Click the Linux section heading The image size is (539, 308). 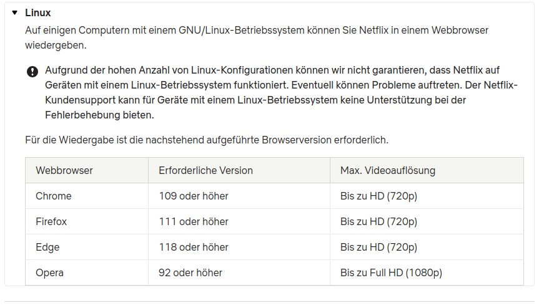coord(38,12)
